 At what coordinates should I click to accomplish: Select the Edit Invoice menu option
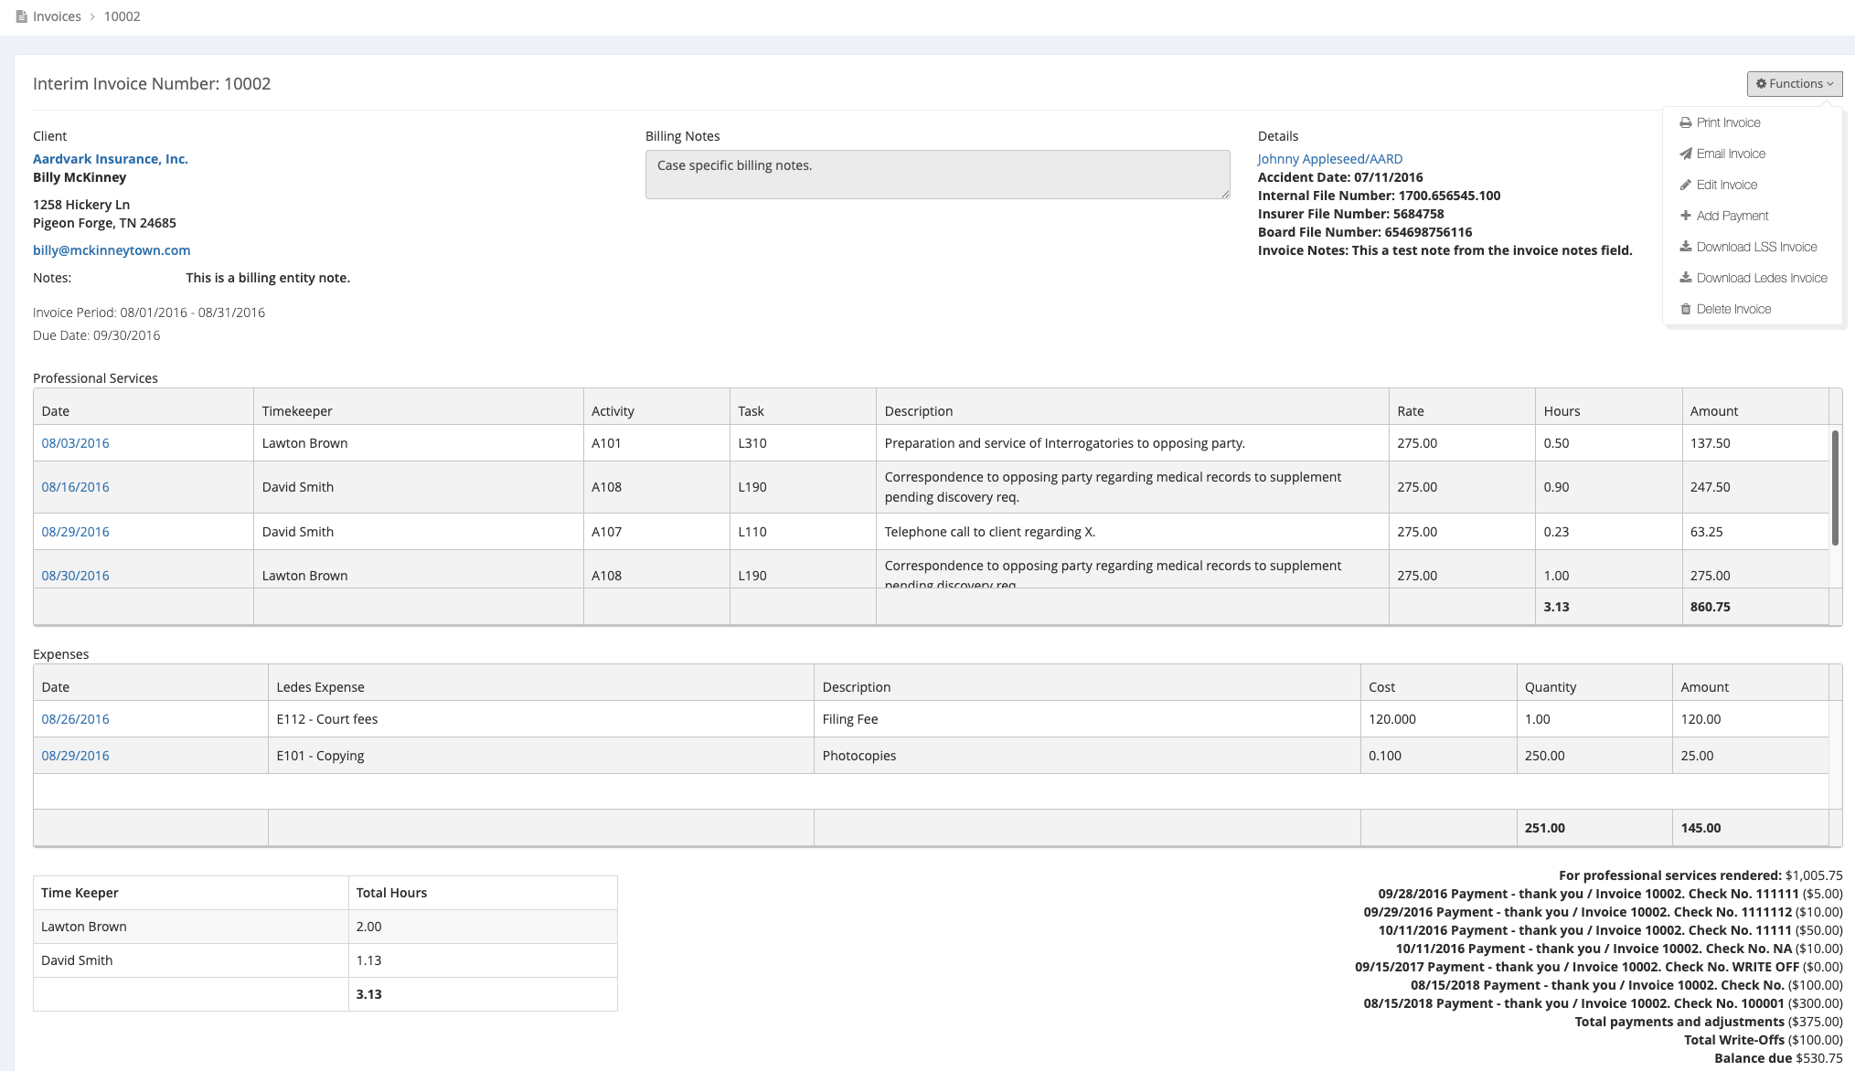(x=1726, y=185)
